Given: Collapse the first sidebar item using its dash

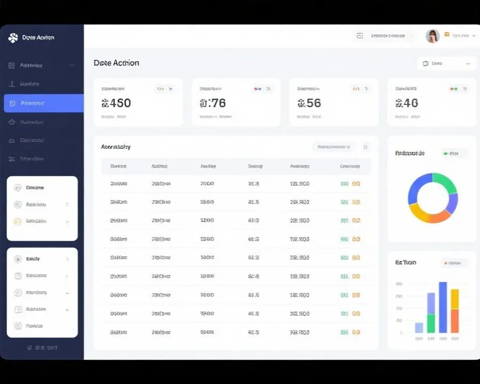Looking at the screenshot, I should click(x=71, y=65).
